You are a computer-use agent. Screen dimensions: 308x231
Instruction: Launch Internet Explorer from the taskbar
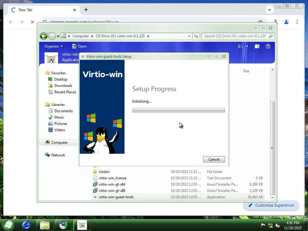26,225
